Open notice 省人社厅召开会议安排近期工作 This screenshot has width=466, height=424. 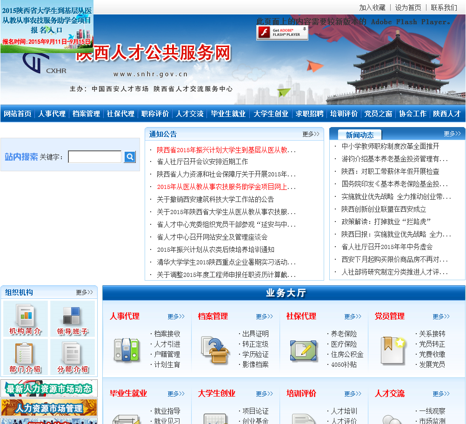pyautogui.click(x=202, y=162)
